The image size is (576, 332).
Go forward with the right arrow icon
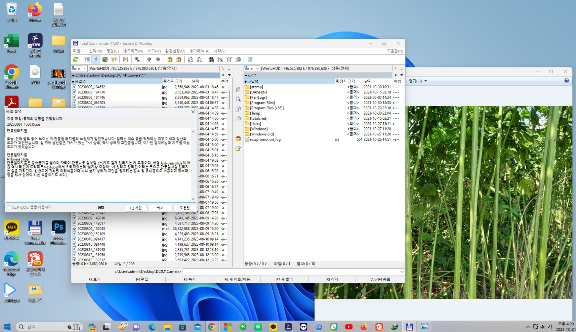[x=158, y=59]
